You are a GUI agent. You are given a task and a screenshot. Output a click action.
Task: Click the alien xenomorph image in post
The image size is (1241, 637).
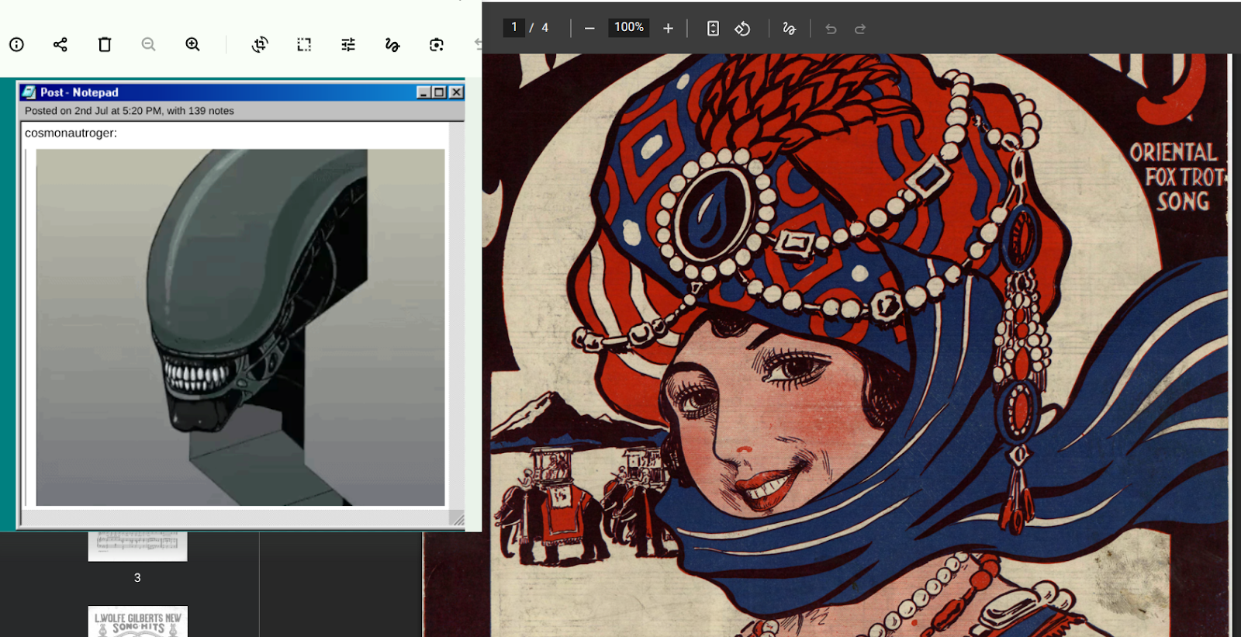click(x=240, y=327)
